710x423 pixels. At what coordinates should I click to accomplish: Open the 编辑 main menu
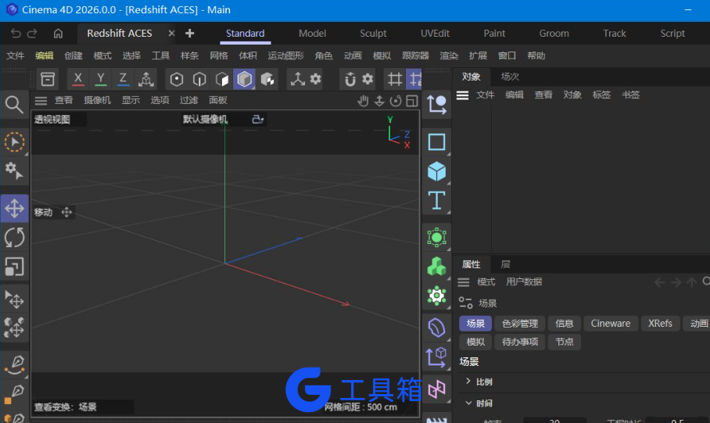tap(45, 56)
